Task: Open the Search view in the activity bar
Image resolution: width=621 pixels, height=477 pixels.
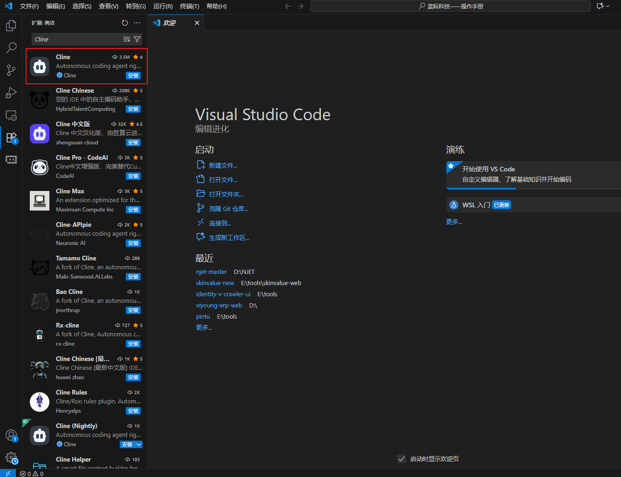Action: click(11, 48)
